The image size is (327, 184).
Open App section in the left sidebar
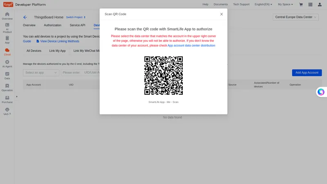pyautogui.click(x=7, y=40)
